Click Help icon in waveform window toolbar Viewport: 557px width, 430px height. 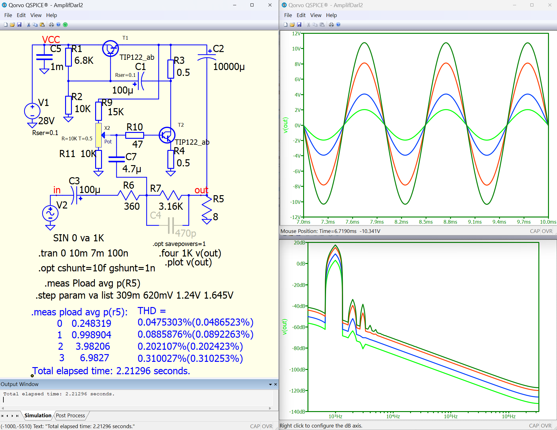tap(338, 24)
